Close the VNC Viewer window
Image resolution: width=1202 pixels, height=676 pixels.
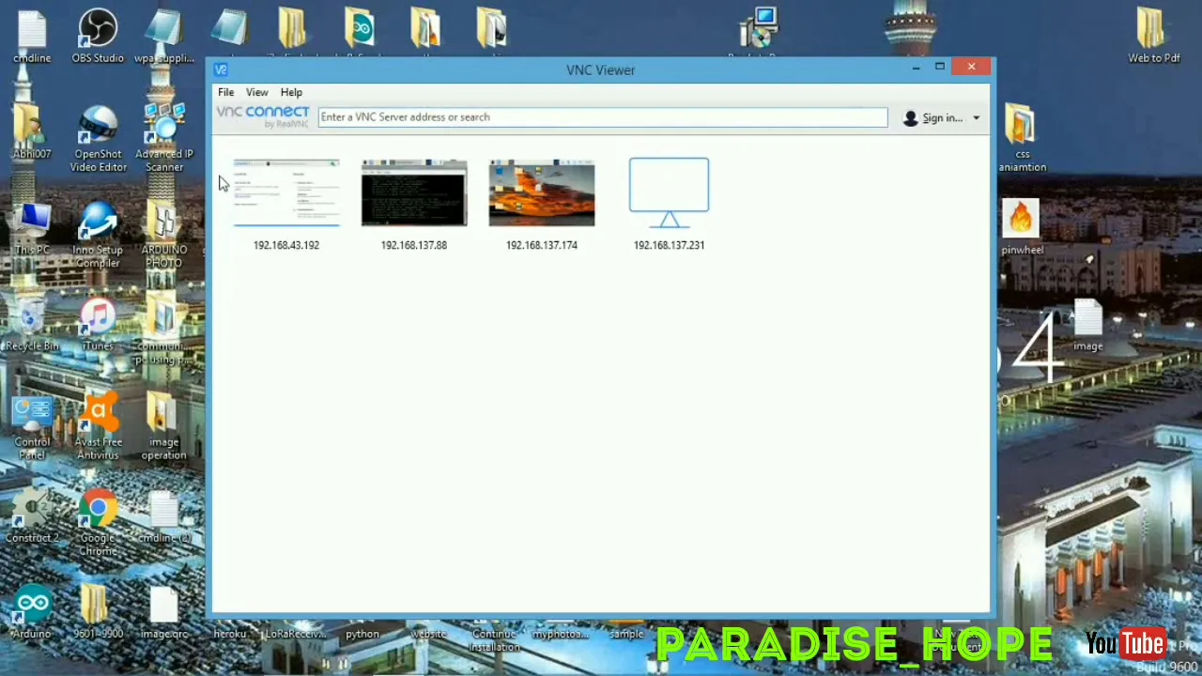971,67
